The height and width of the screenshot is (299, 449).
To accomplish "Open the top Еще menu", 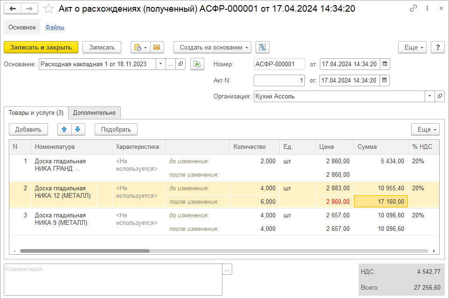I will click(412, 47).
